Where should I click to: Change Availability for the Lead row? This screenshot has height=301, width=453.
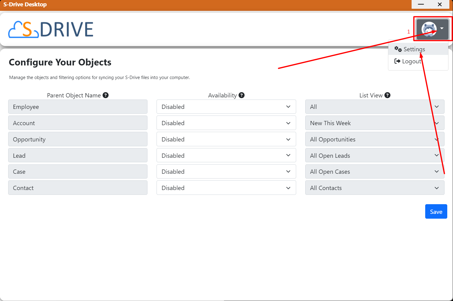[226, 156]
